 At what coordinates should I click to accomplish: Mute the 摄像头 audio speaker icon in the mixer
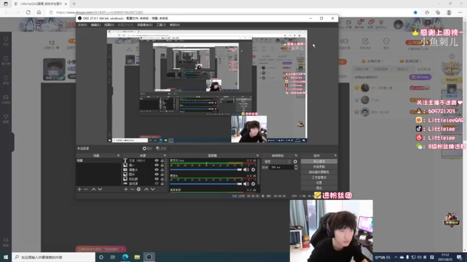click(246, 184)
